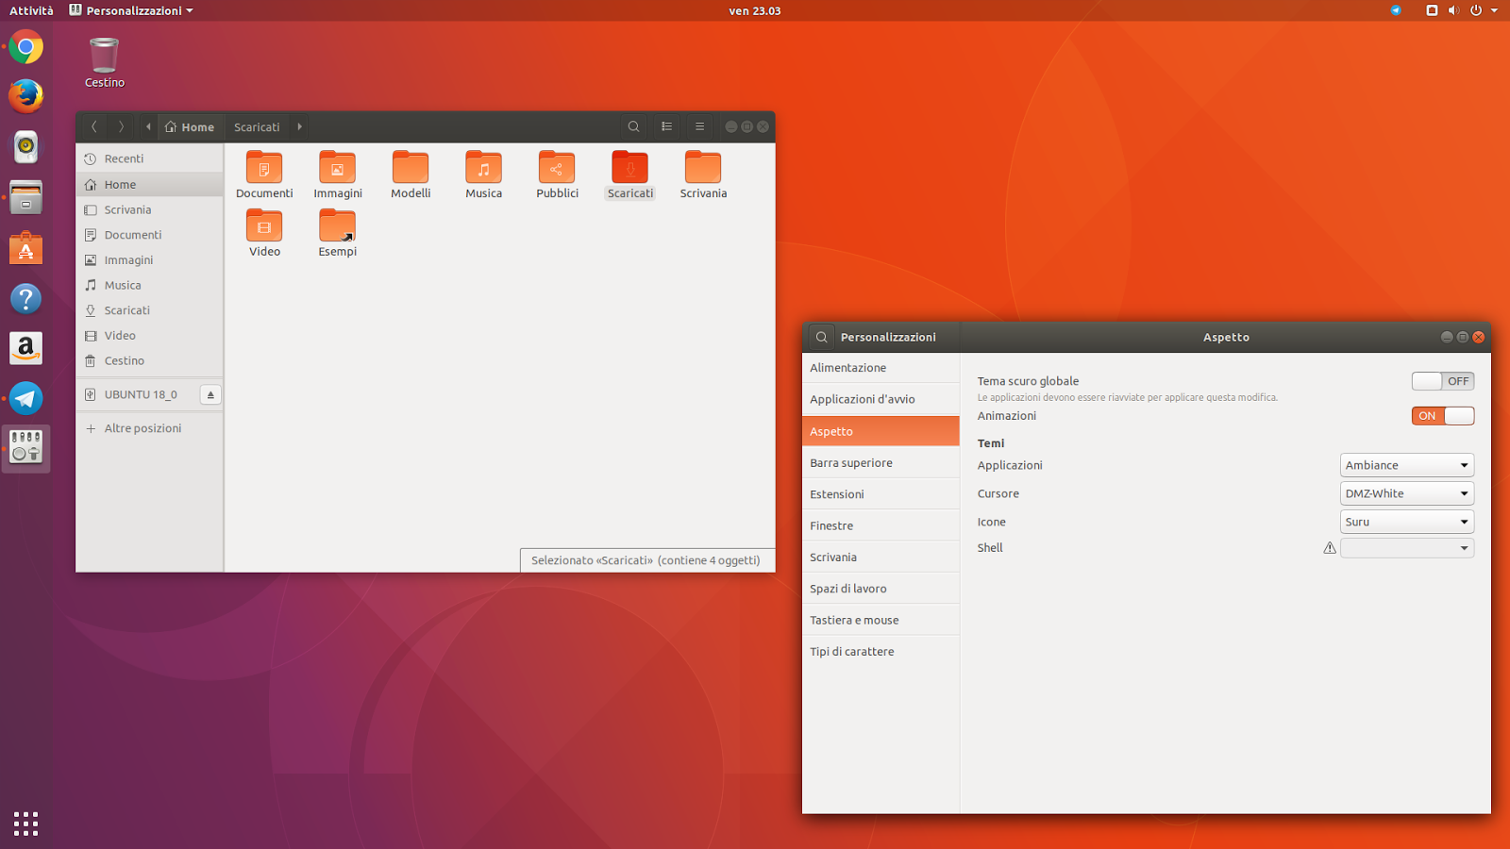Open the Scaricati downloads folder icon
1510x849 pixels.
[629, 167]
